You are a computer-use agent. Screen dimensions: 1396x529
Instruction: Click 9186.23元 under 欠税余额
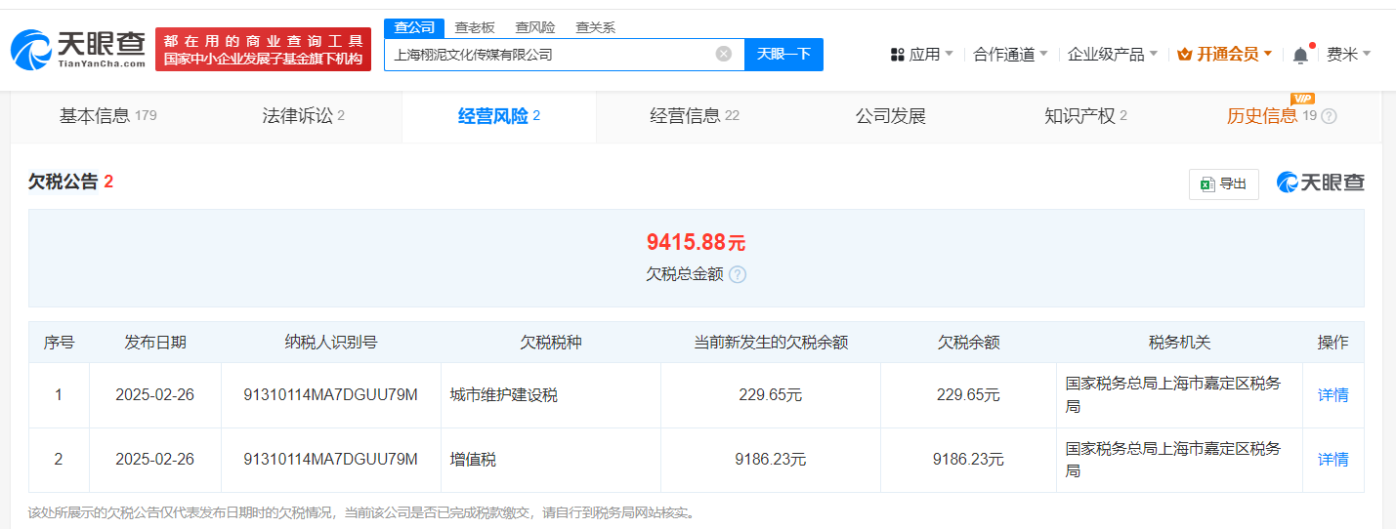[968, 459]
